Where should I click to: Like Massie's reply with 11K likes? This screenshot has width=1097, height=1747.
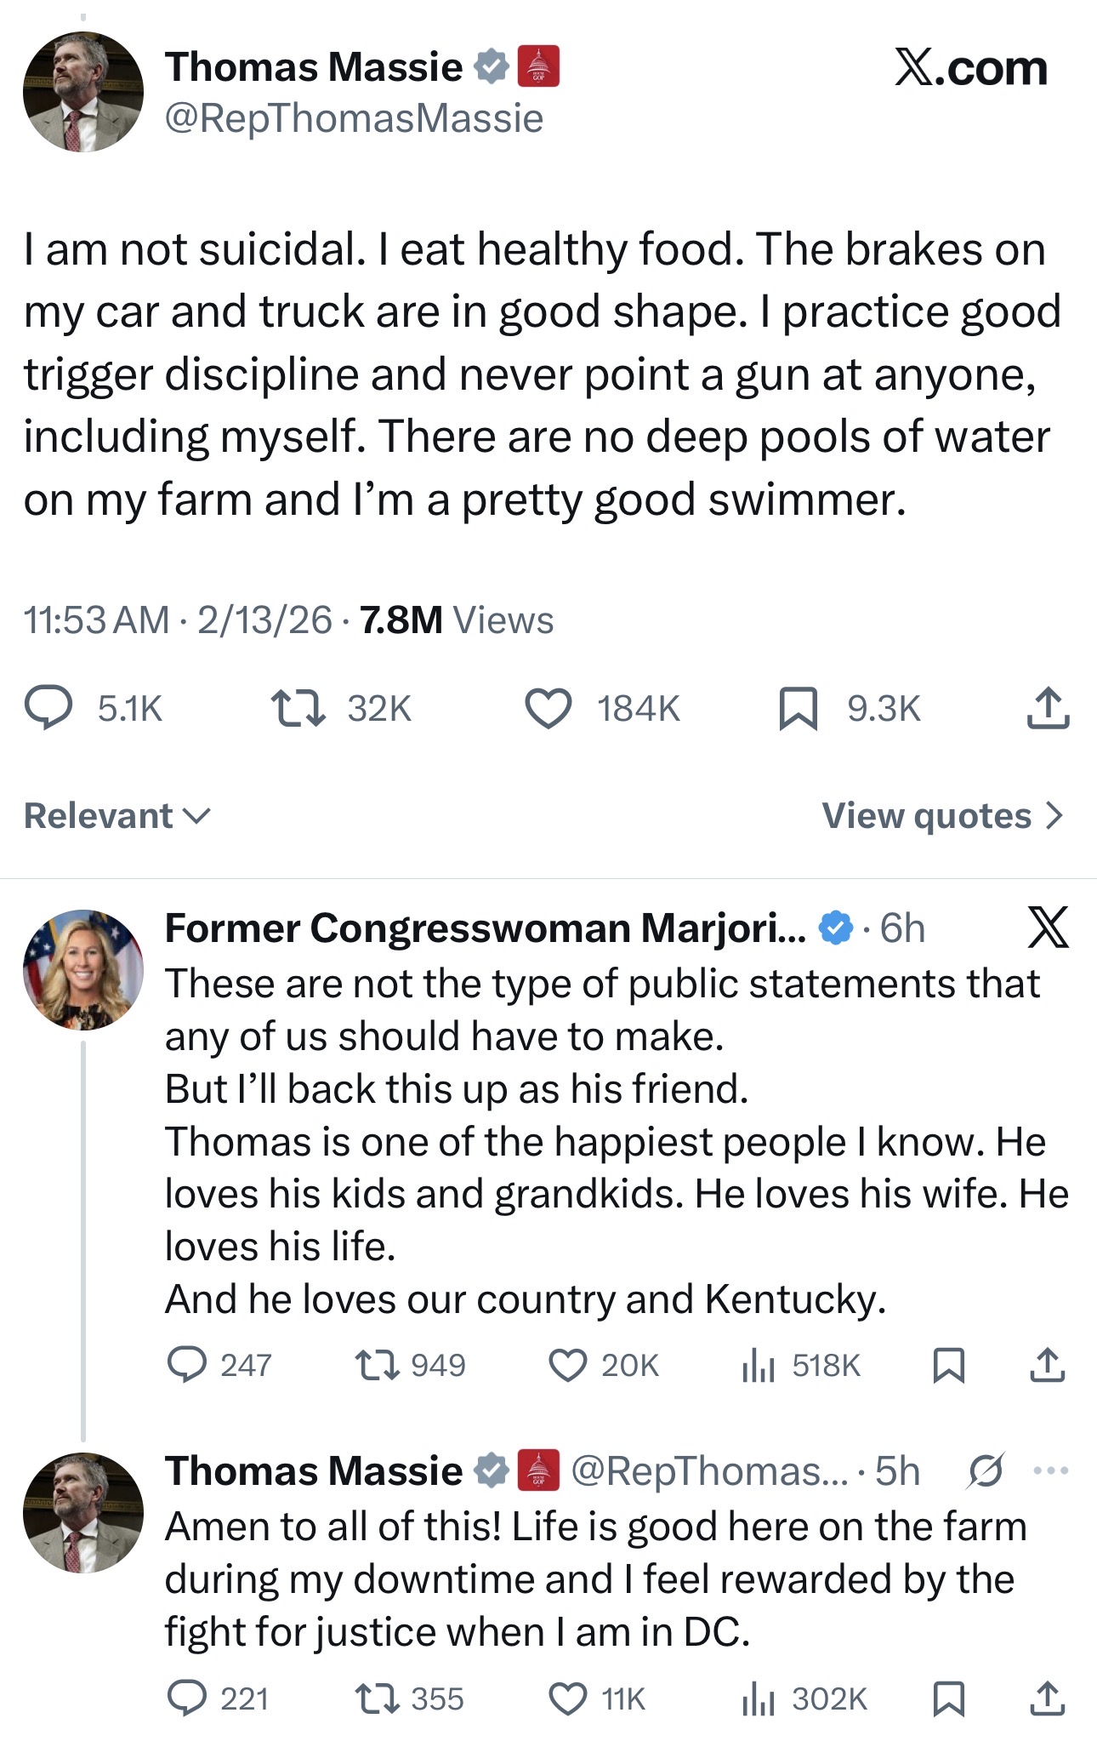click(567, 1698)
